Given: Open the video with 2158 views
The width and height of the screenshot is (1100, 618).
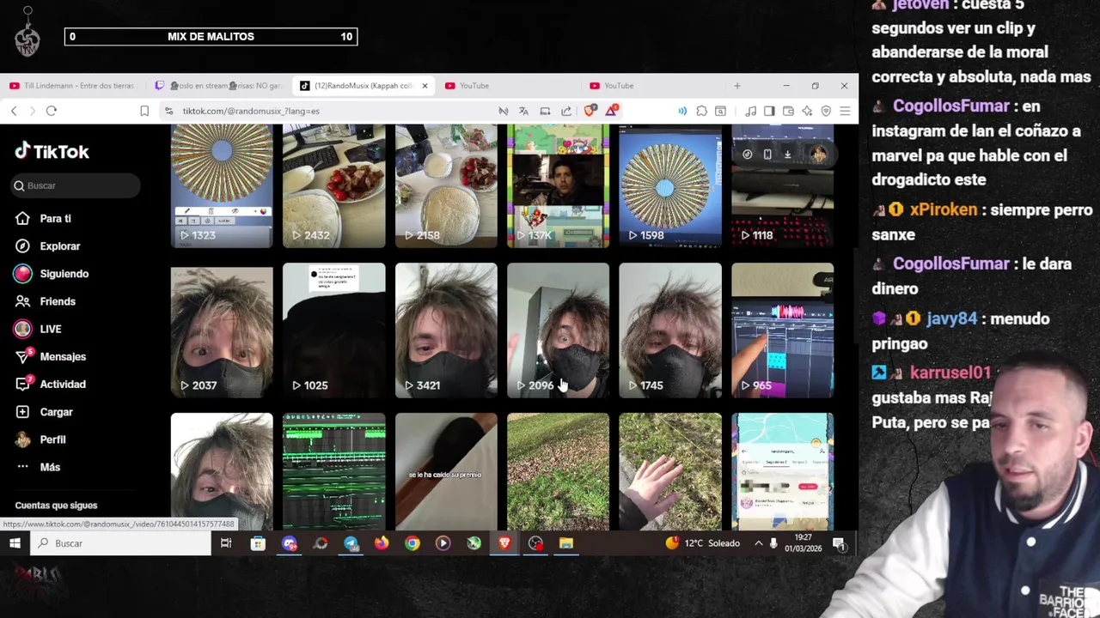Looking at the screenshot, I should (x=446, y=185).
